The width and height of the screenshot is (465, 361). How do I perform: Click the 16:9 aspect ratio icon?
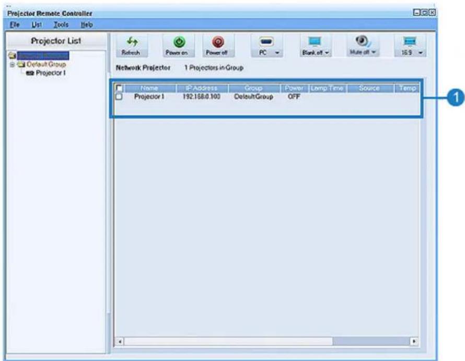tap(410, 42)
